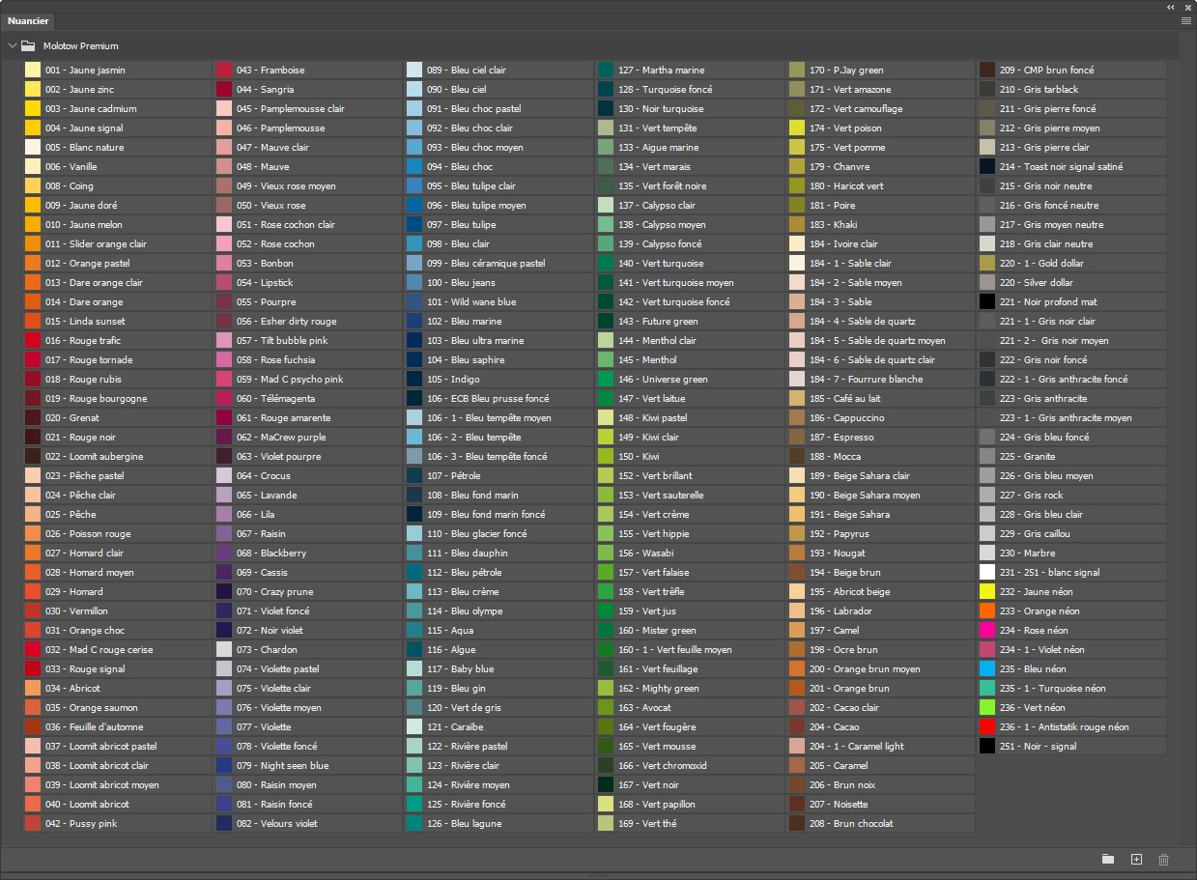Click the text '230 - Marbre'
1197x880 pixels.
(1027, 553)
